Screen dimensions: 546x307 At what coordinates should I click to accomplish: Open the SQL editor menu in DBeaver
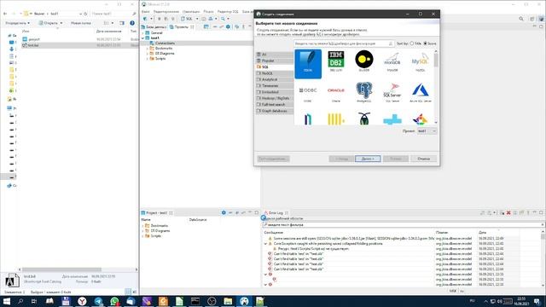(228, 11)
